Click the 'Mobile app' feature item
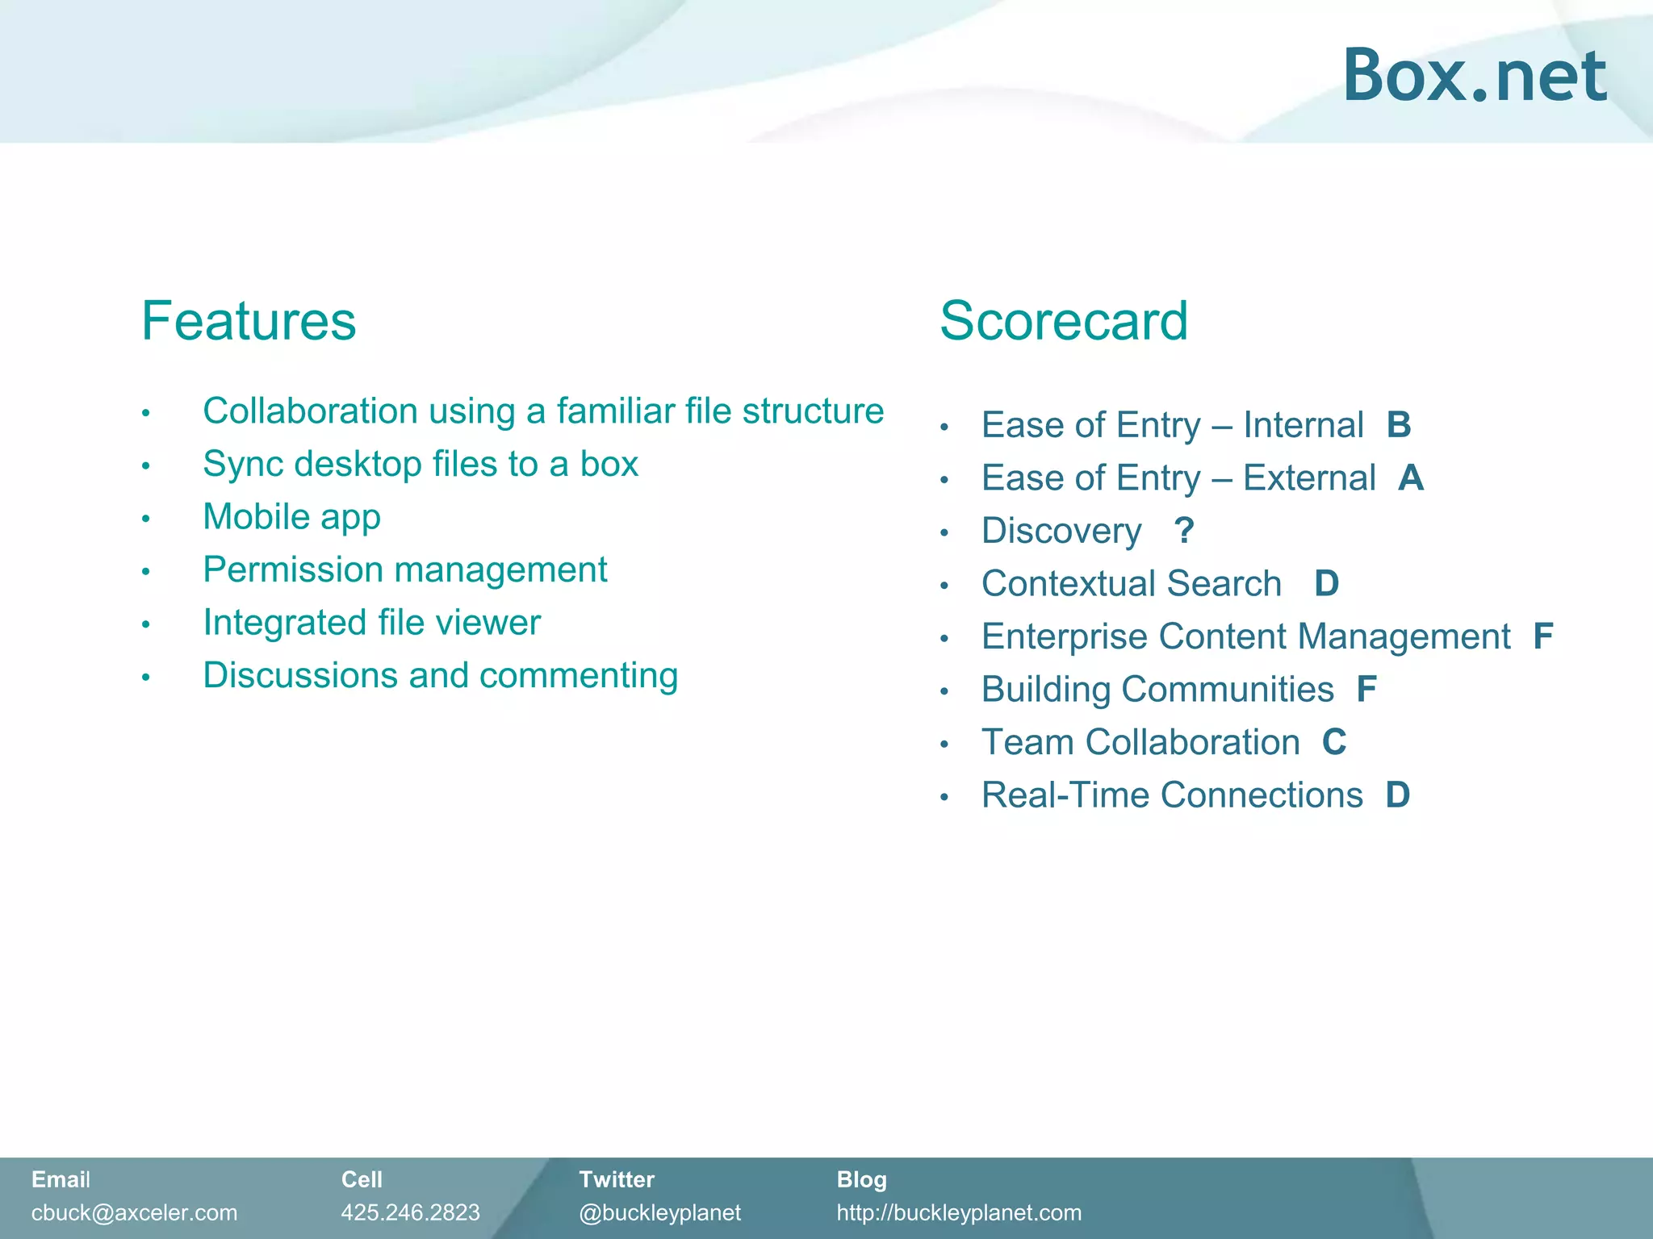The image size is (1653, 1239). point(291,517)
